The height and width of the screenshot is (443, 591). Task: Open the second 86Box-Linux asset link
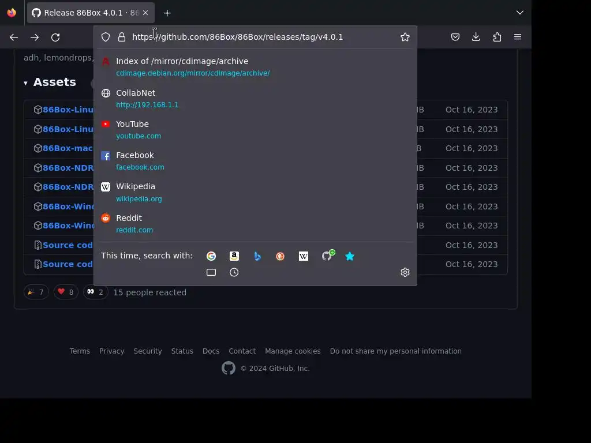click(68, 129)
